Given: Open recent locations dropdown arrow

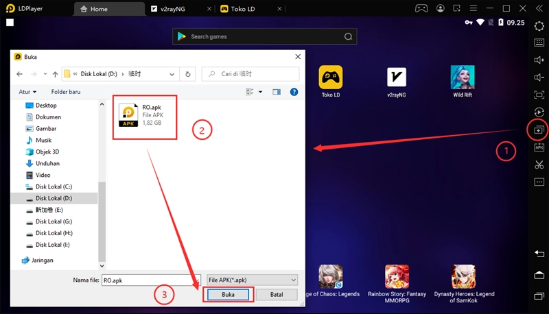Looking at the screenshot, I should click(45, 74).
